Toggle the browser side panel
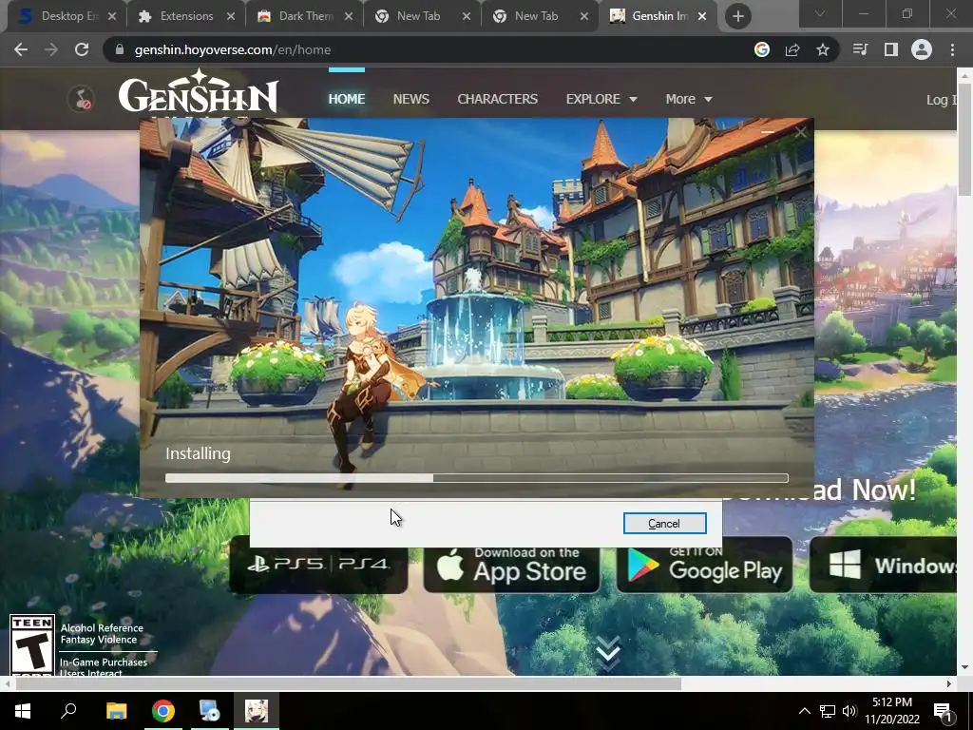Screen dimensions: 973x730 click(x=891, y=49)
